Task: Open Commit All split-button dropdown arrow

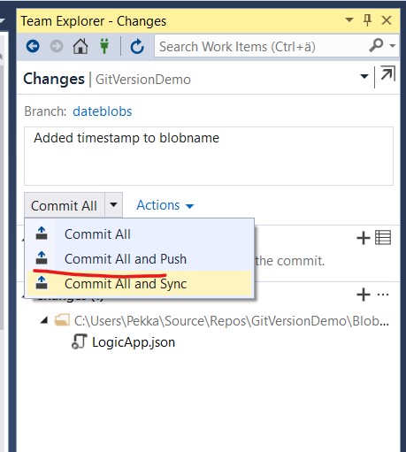Action: tap(113, 205)
